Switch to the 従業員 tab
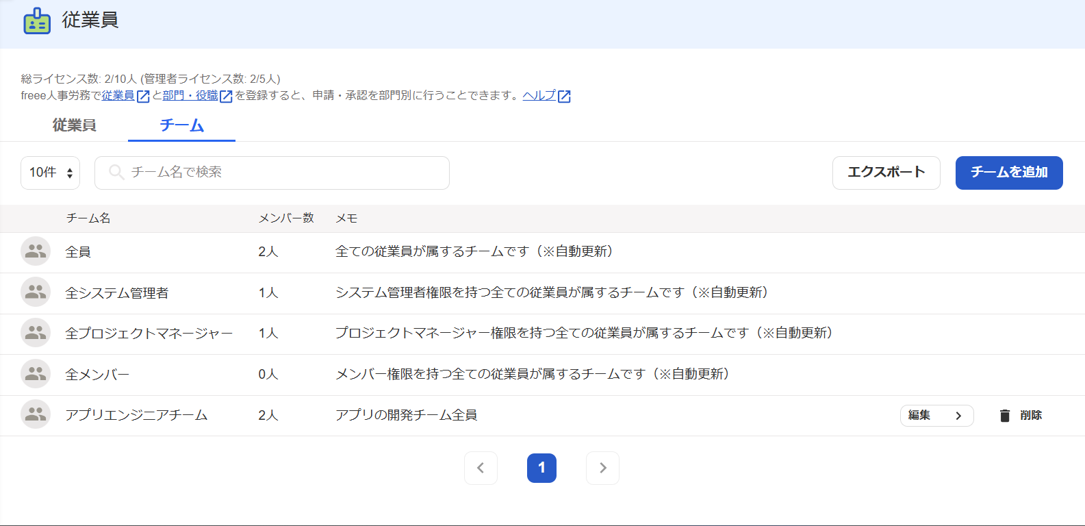This screenshot has height=526, width=1085. pos(75,125)
